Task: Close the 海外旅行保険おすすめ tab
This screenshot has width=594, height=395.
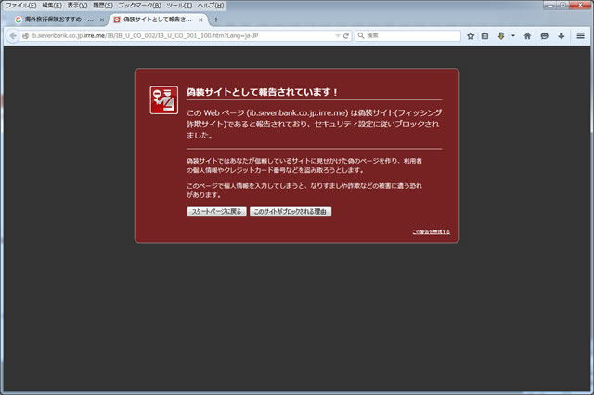Action: coord(102,20)
